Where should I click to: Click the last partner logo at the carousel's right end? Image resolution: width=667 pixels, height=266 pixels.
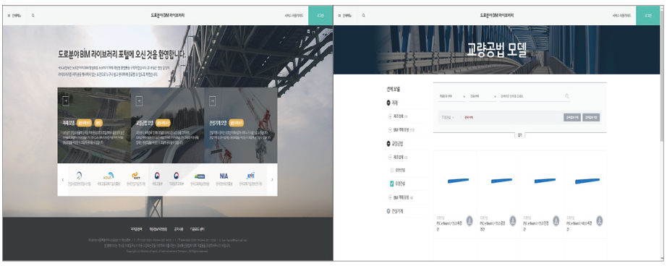250,176
